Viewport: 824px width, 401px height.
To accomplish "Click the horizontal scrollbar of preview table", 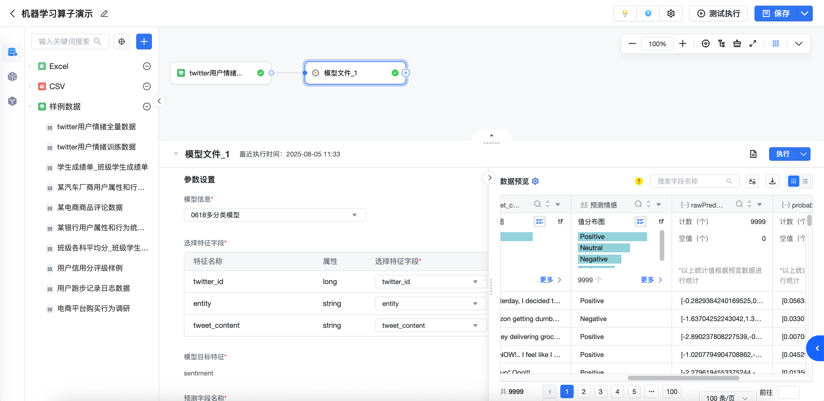I will 683,378.
